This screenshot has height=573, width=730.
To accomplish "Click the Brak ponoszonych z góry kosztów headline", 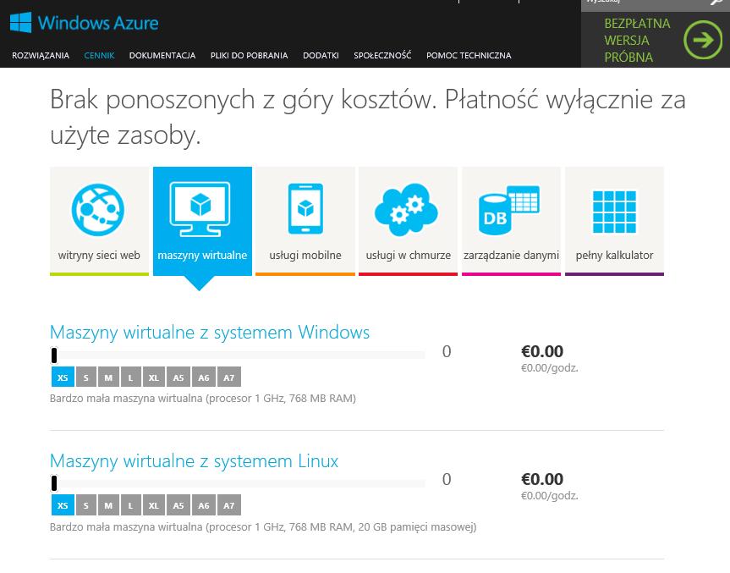I will coord(367,118).
